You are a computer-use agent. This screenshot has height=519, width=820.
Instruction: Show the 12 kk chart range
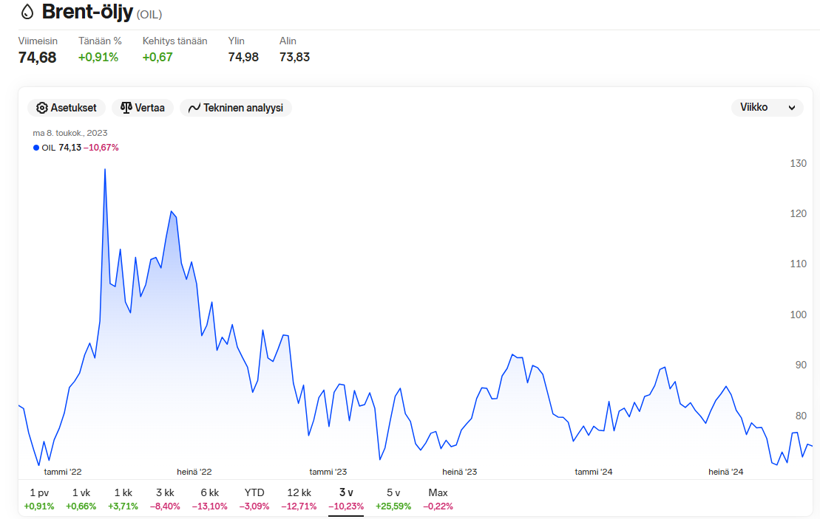pyautogui.click(x=299, y=498)
